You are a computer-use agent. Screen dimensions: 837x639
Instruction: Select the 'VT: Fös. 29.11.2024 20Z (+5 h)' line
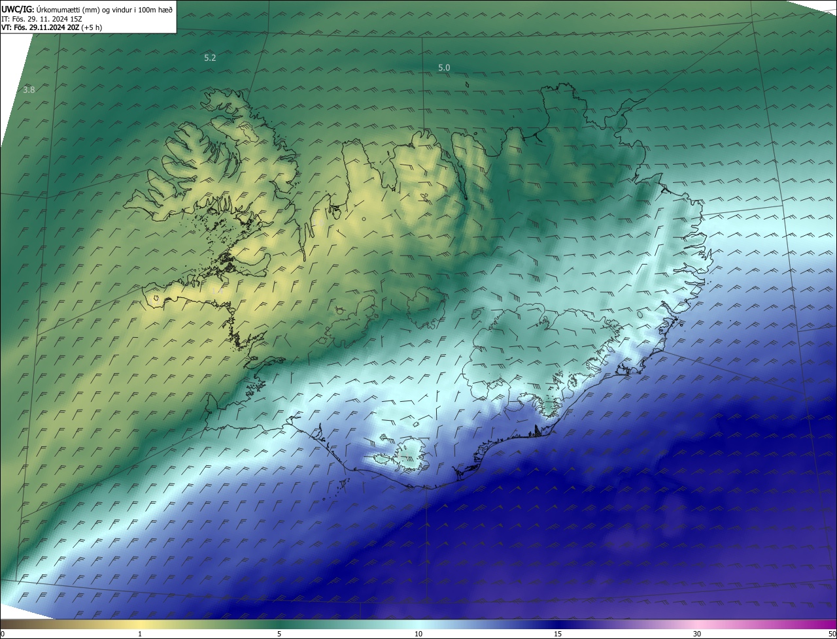(x=52, y=27)
